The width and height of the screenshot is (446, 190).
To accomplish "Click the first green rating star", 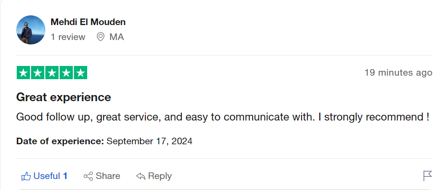I will pos(24,73).
